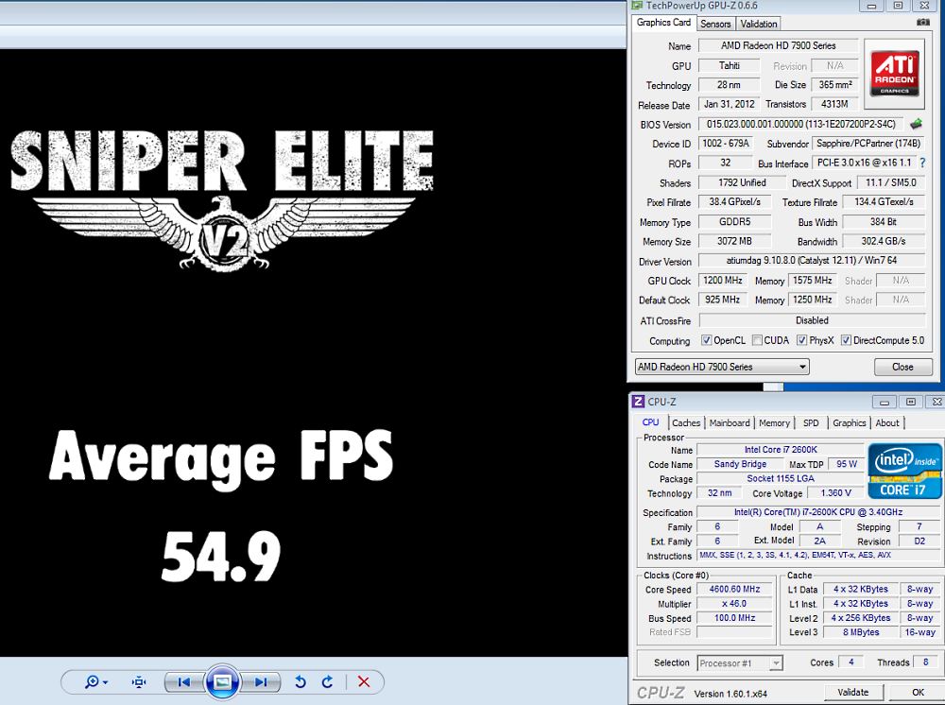The height and width of the screenshot is (705, 945).
Task: Start the slideshow with center button
Action: coord(222,681)
